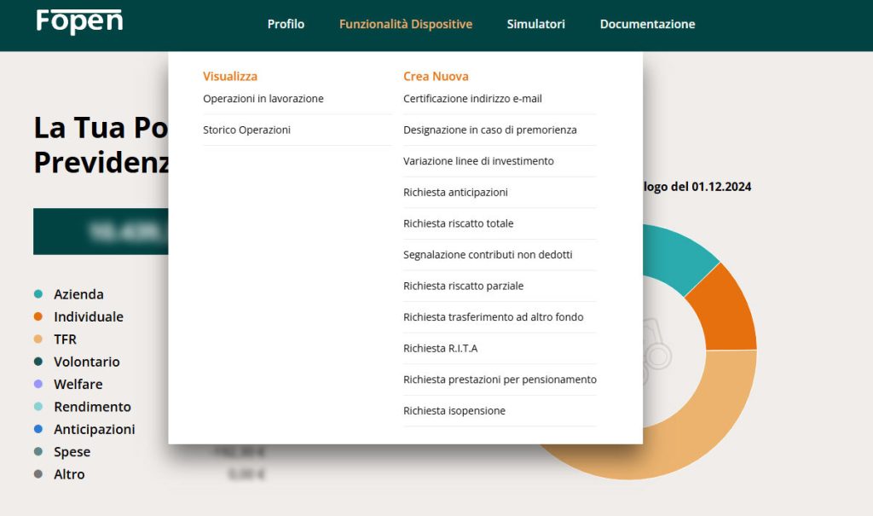Click the TFR legend indicator
Screen dimensions: 873x516
tap(37, 339)
